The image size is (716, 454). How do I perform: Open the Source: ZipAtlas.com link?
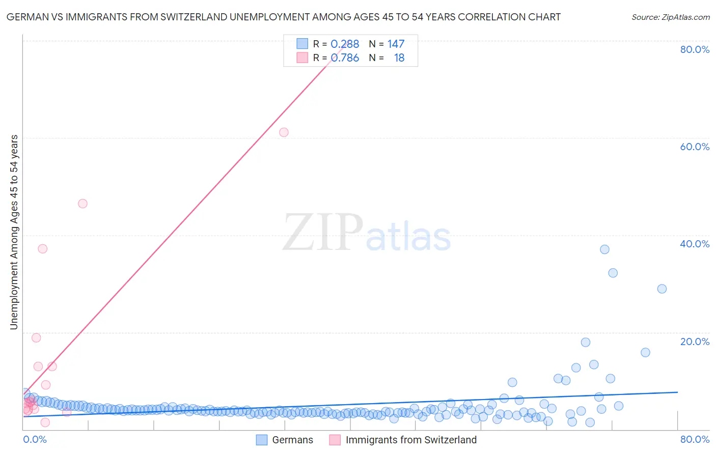[x=670, y=17]
